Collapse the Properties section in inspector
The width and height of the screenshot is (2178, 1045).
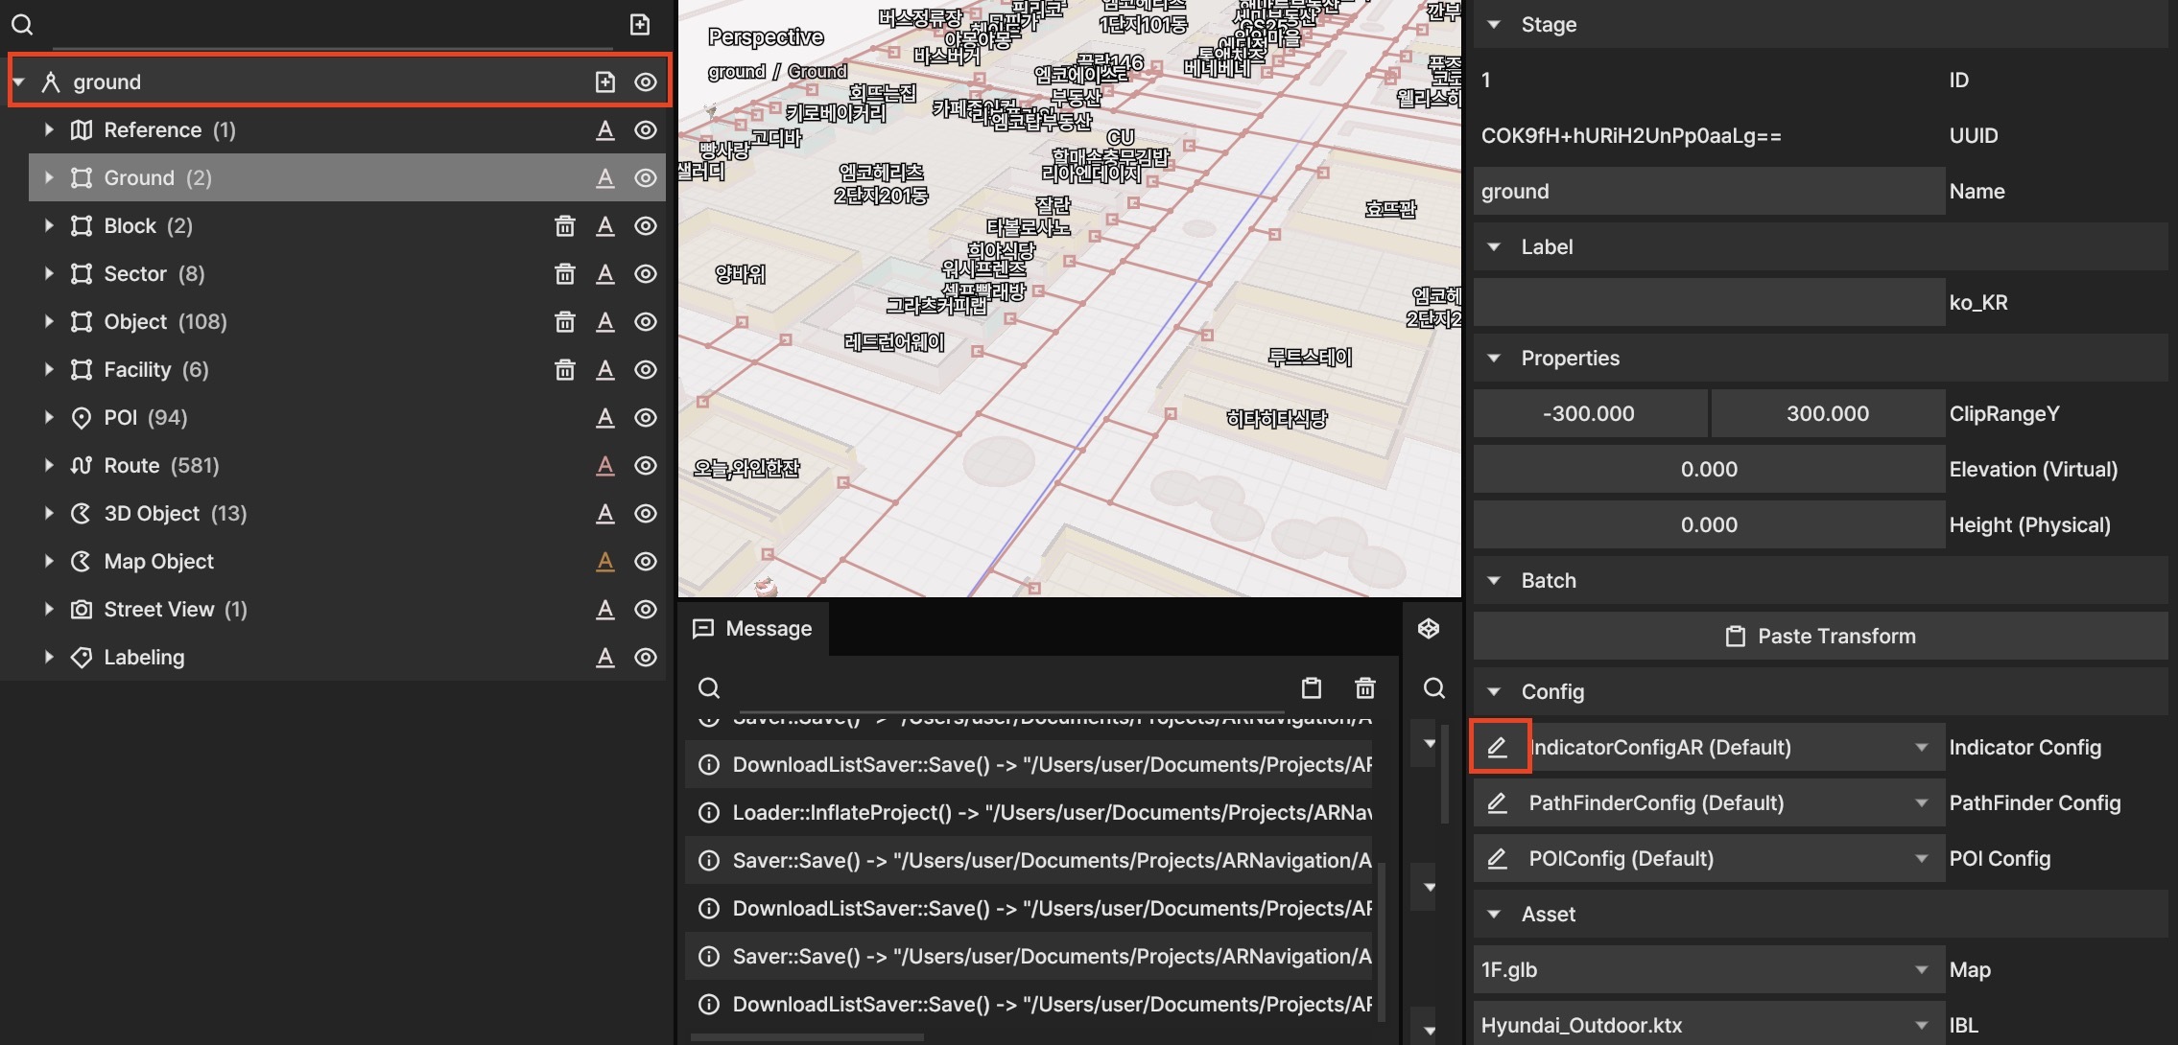pyautogui.click(x=1494, y=359)
